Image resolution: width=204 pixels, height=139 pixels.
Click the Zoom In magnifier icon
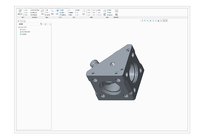pos(145,21)
